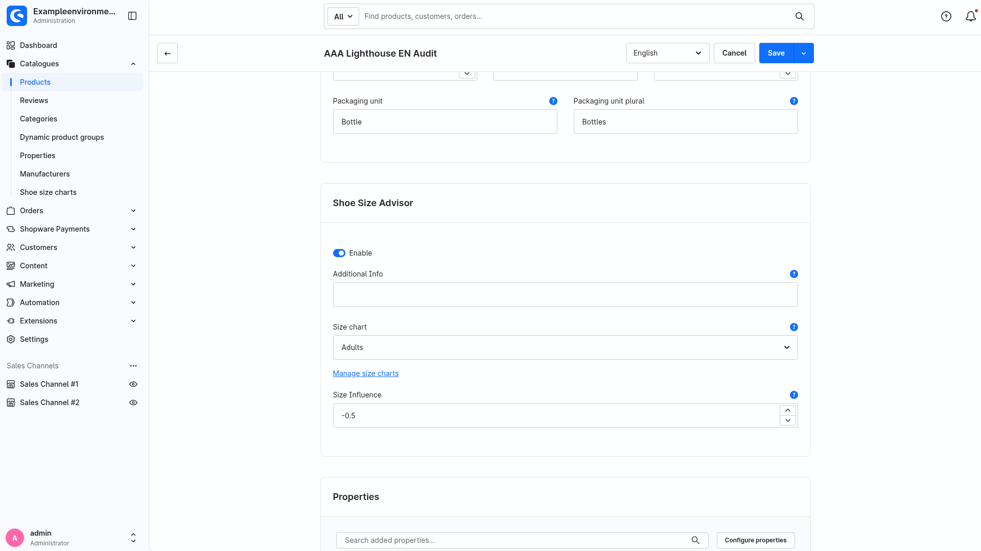Decrease Size Influence with down stepper
The height and width of the screenshot is (551, 981).
click(788, 420)
